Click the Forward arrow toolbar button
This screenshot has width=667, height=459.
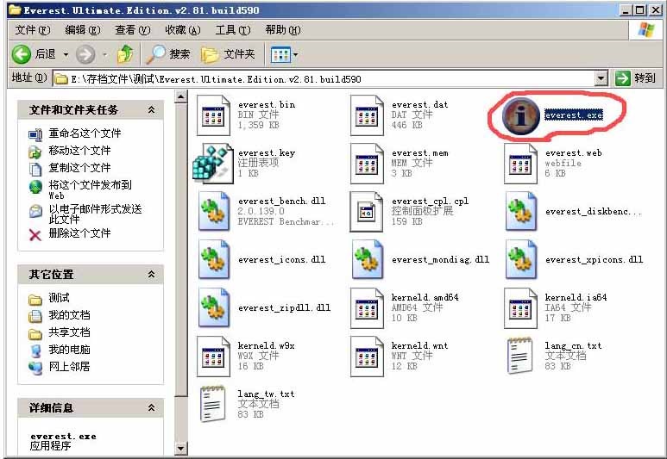[85, 54]
